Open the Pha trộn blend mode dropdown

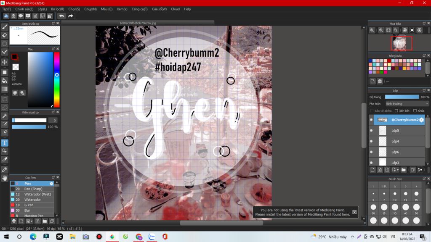[407, 104]
